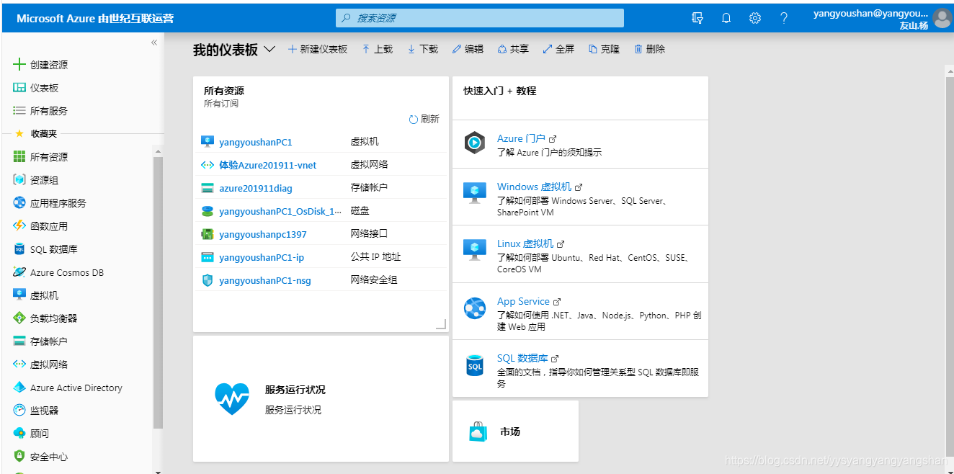Open yangyoushanPC1_OsDisk_1 disk resource
954x474 pixels.
pos(281,211)
